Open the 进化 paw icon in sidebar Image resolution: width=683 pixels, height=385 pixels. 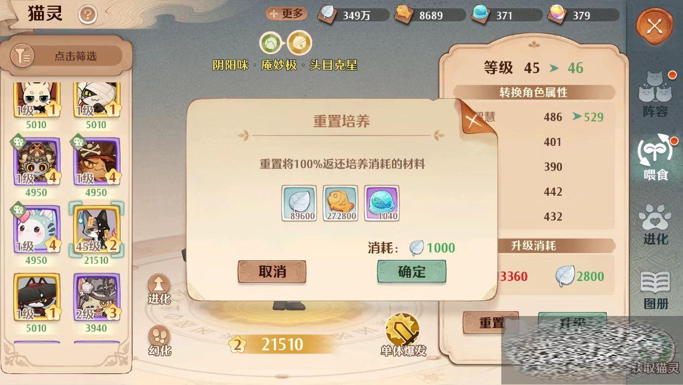(x=655, y=224)
